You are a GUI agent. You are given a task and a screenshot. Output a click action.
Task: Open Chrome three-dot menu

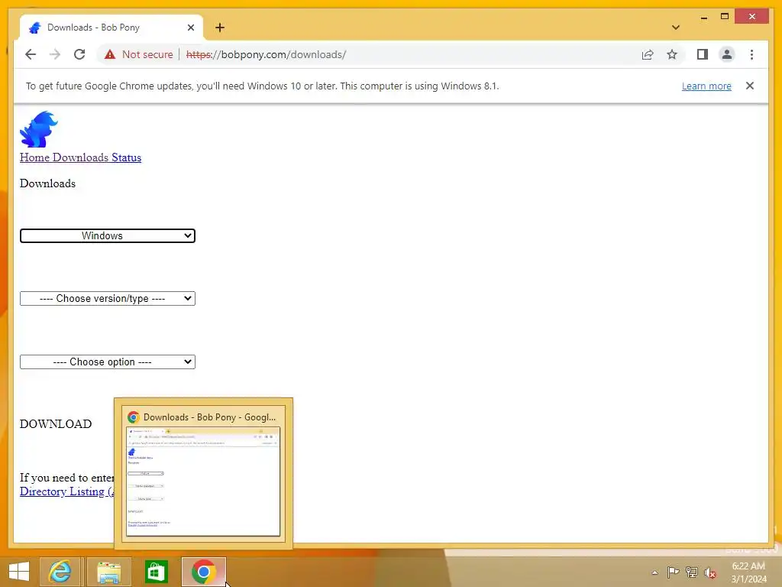[751, 54]
